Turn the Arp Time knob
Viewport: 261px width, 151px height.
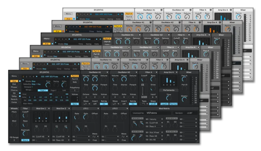pyautogui.click(x=48, y=85)
